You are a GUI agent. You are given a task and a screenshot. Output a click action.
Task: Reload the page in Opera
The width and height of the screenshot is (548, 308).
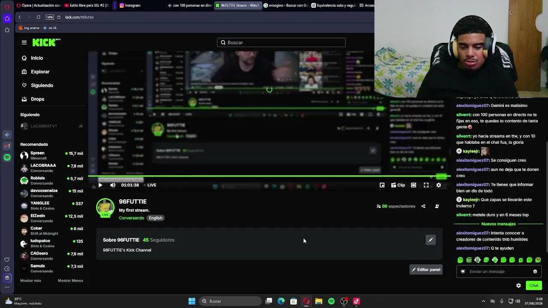(x=39, y=17)
